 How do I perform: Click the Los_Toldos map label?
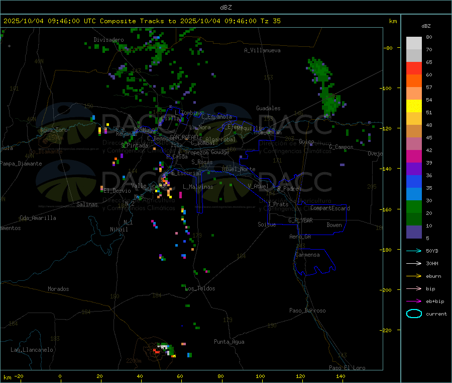click(200, 288)
